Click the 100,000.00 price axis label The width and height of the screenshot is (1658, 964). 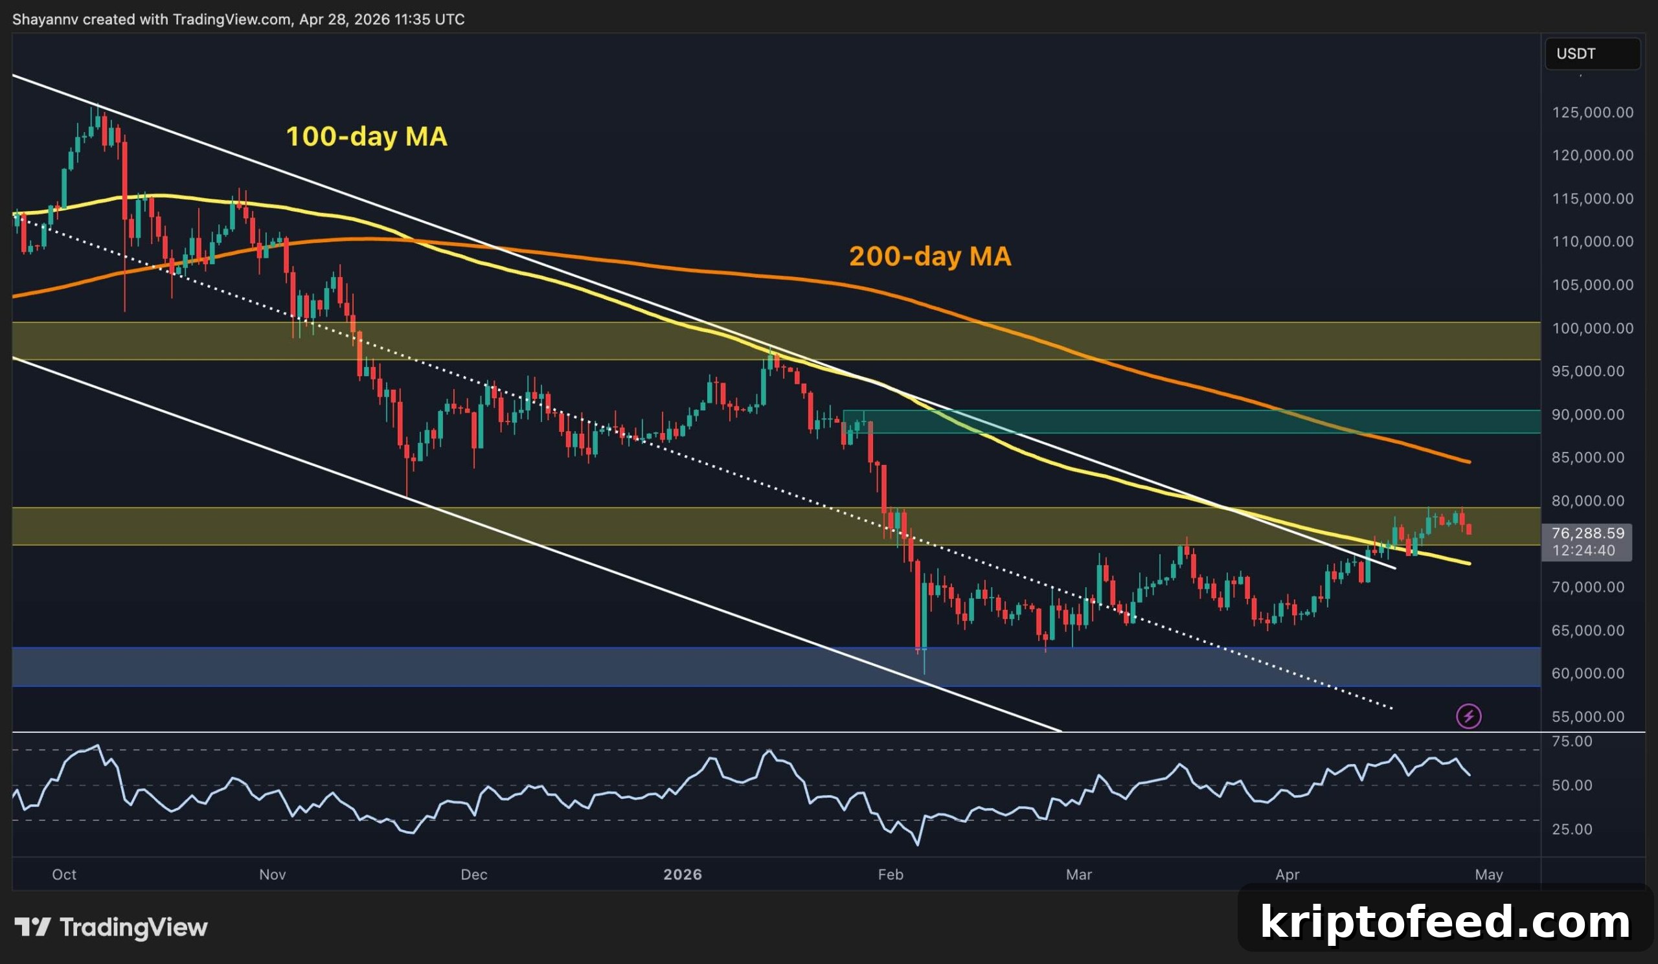point(1592,328)
